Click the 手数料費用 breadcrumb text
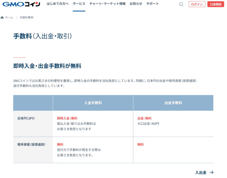The image size is (227, 178). (26, 17)
